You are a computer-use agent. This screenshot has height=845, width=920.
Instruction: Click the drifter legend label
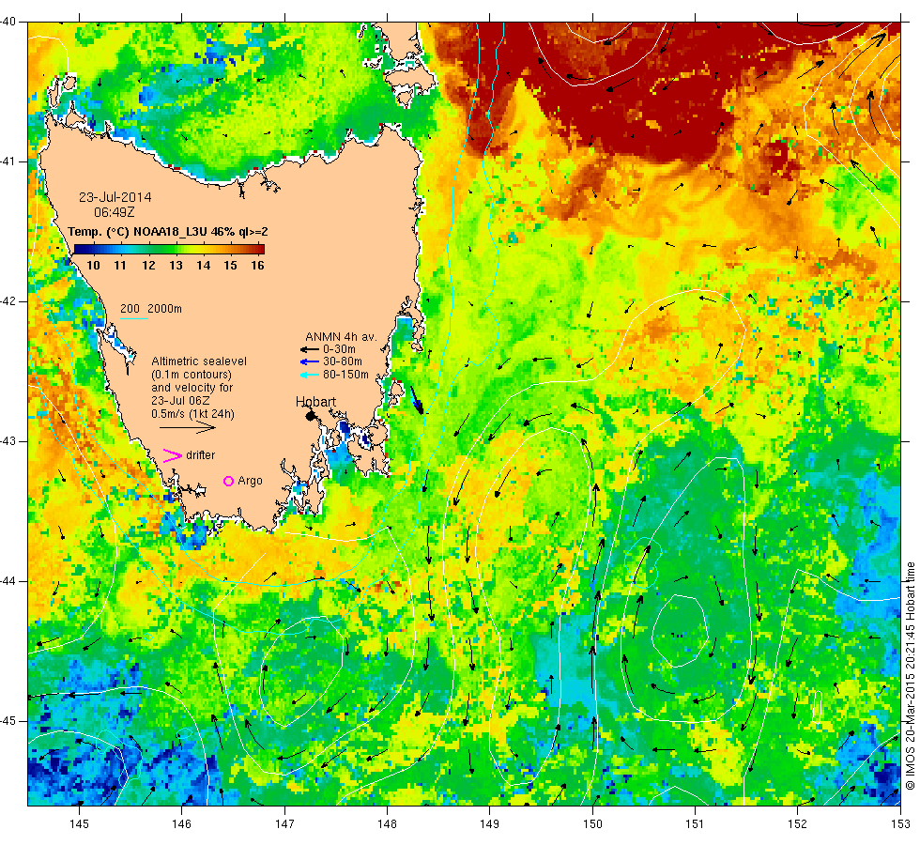[201, 455]
